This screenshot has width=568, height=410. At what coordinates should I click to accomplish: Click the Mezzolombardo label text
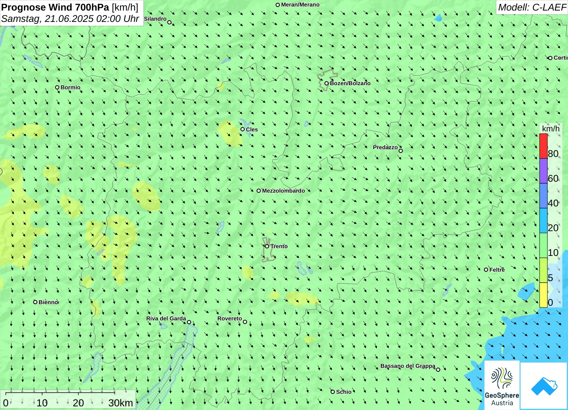283,191
